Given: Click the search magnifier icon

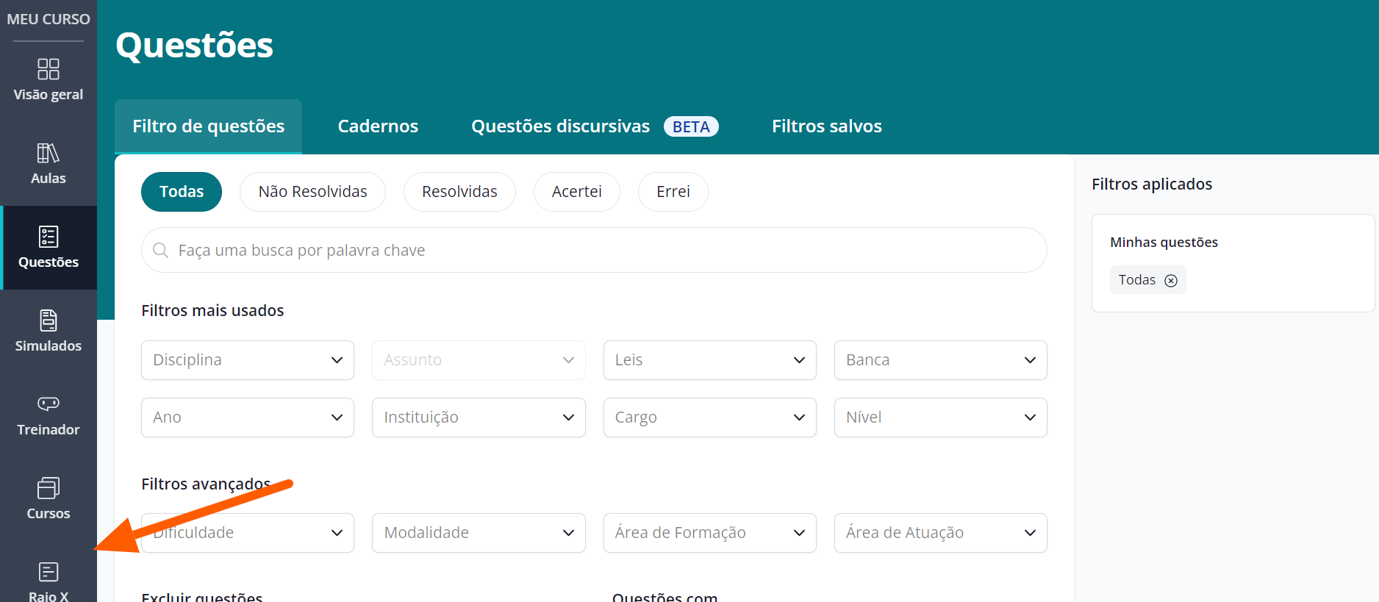Looking at the screenshot, I should pos(160,251).
